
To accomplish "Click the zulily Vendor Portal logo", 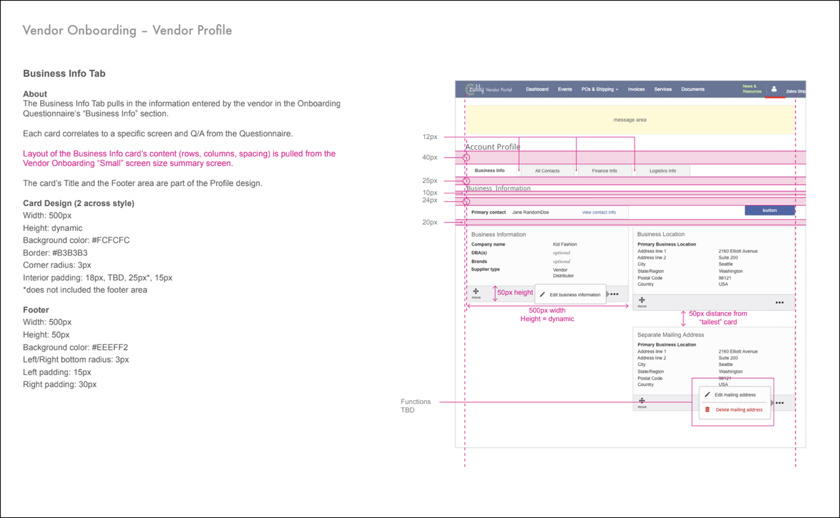I will pos(489,89).
